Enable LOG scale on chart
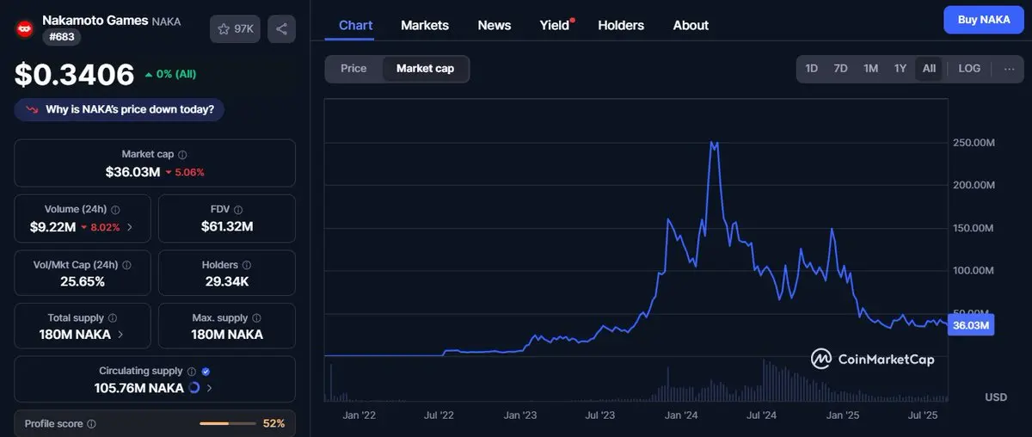 pos(969,69)
